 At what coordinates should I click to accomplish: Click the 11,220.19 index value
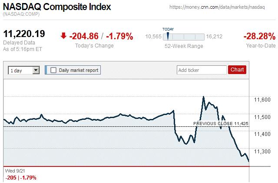click(x=24, y=34)
